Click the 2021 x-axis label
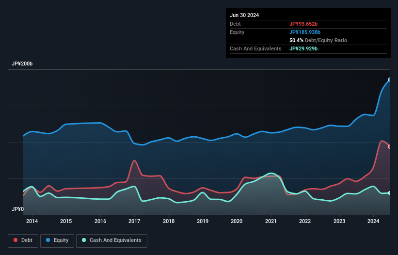 click(271, 221)
